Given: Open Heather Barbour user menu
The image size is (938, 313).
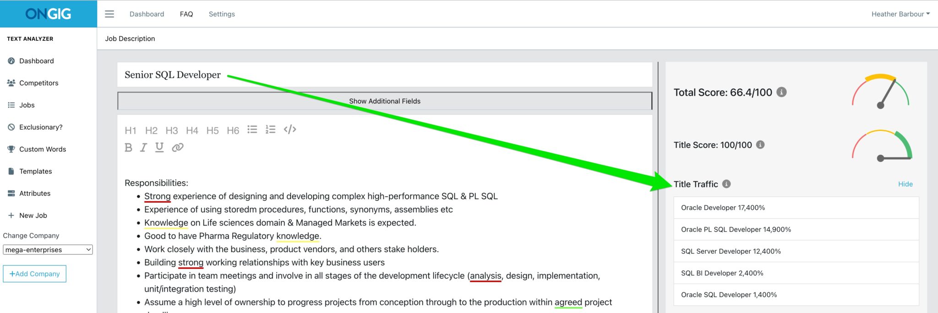Looking at the screenshot, I should (x=900, y=14).
